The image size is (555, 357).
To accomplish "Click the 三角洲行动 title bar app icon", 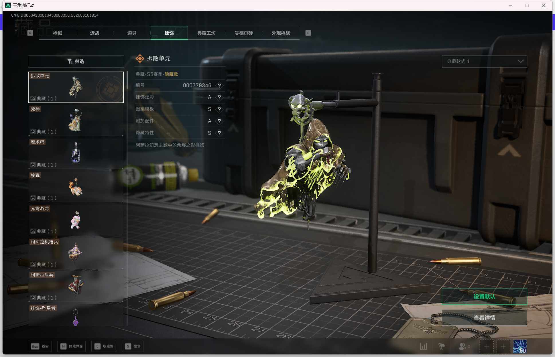I will click(8, 5).
